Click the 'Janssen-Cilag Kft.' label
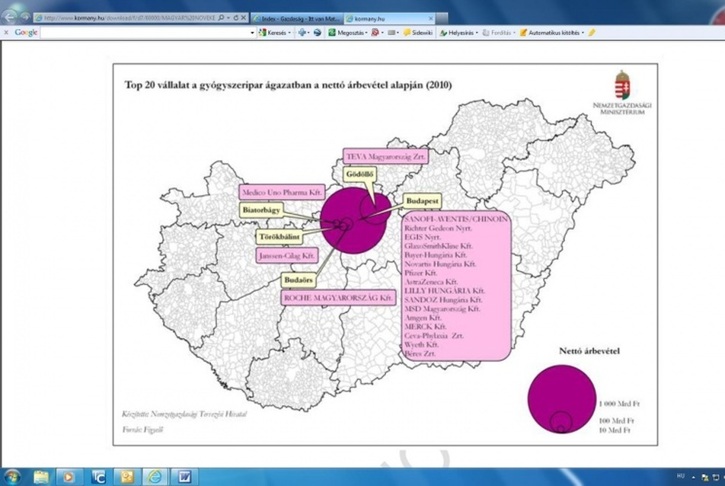This screenshot has height=486, width=725. [x=287, y=256]
